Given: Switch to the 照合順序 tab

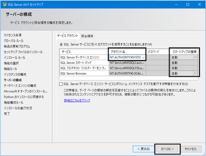Looking at the screenshot, I should [x=87, y=36].
